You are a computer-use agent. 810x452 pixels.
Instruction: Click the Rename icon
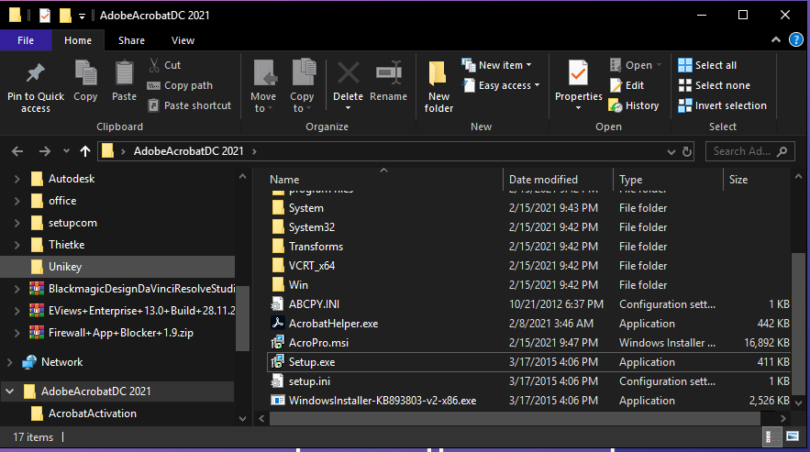[x=389, y=72]
